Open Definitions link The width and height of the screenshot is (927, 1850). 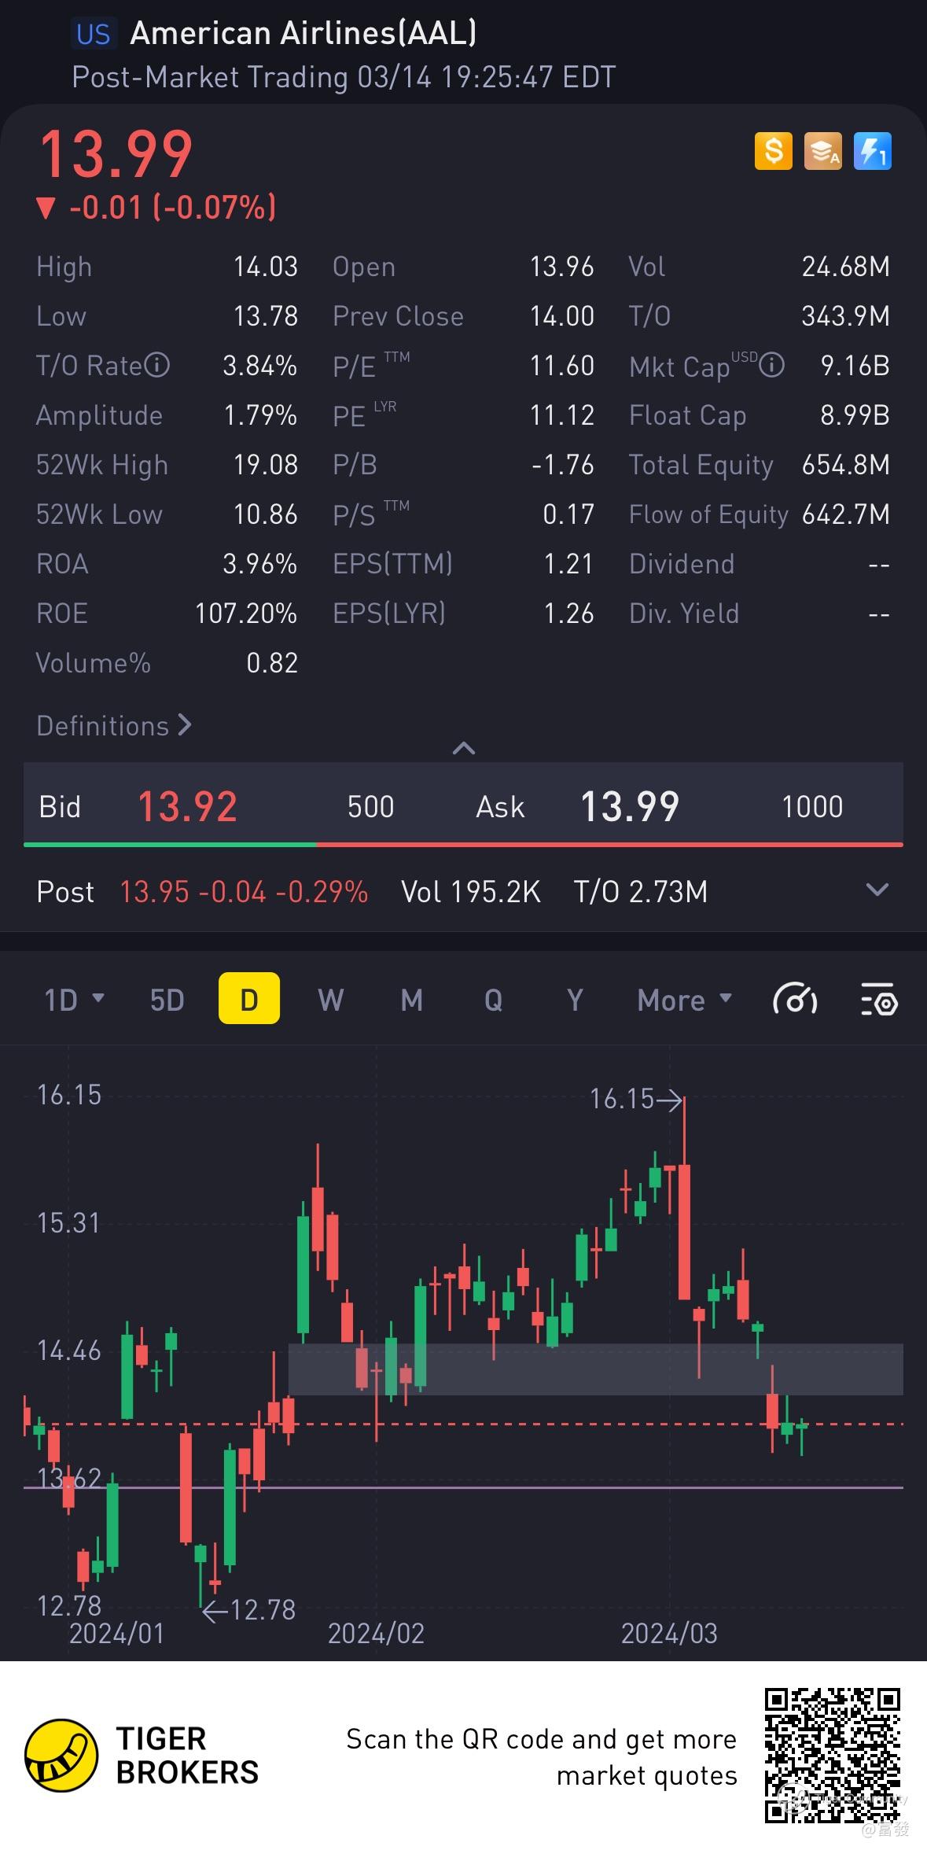pyautogui.click(x=114, y=726)
